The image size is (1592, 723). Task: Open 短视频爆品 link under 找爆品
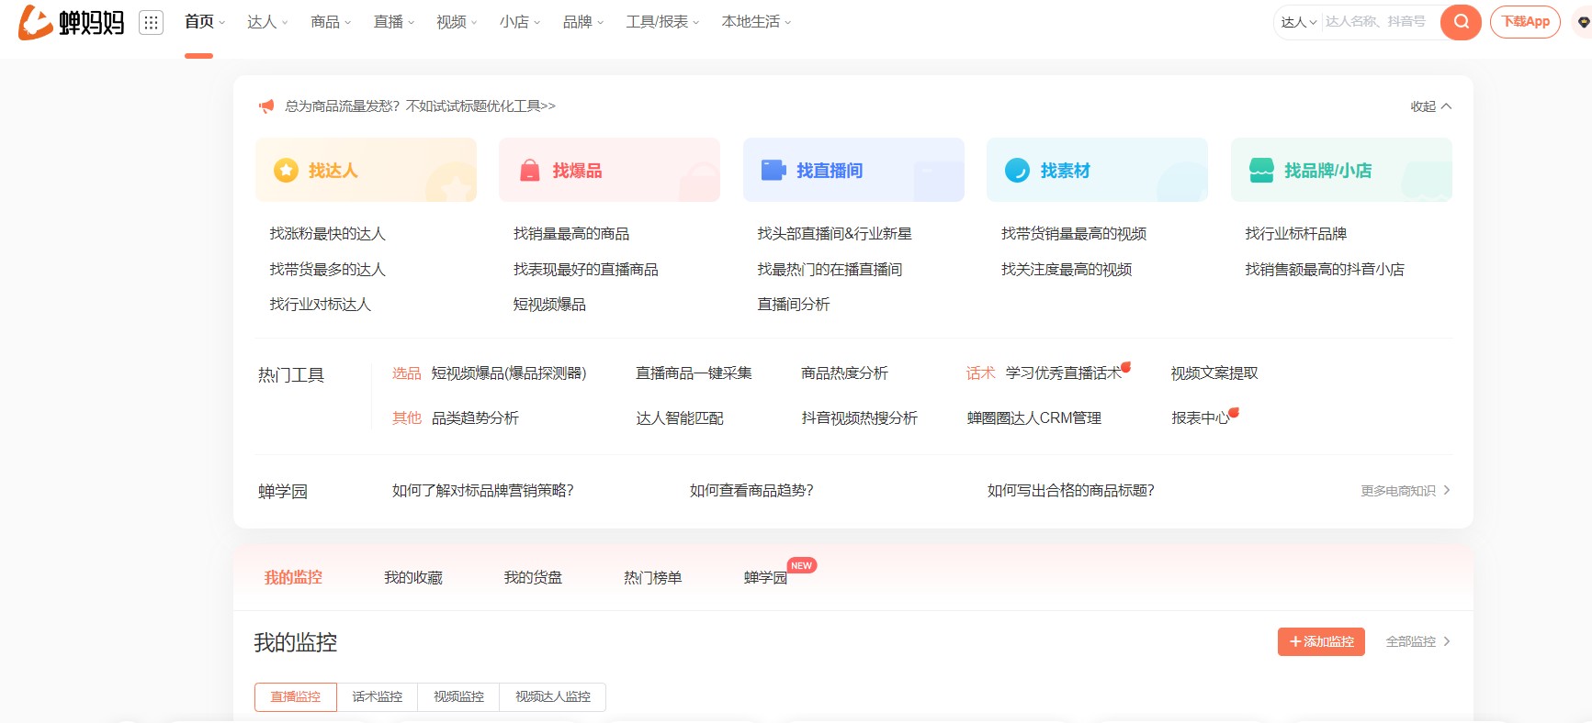point(549,304)
